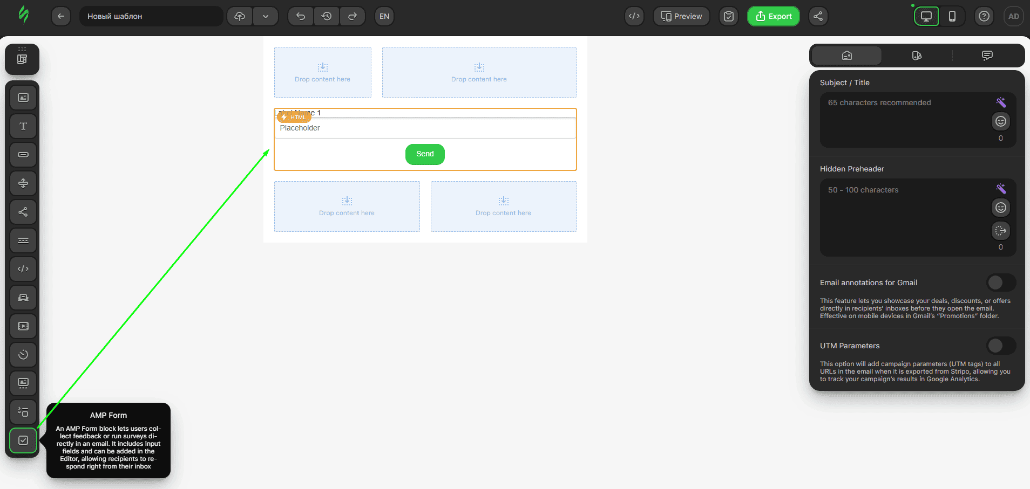Open the EN language selector
The image size is (1030, 489).
pyautogui.click(x=384, y=16)
